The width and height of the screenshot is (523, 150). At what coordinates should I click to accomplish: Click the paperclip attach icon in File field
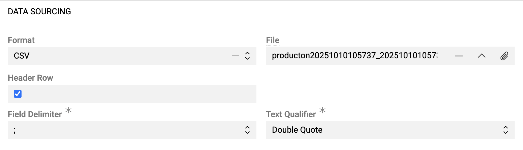point(504,56)
